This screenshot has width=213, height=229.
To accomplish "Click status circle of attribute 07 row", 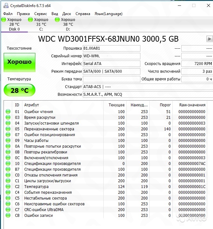I will (x=8, y=135).
